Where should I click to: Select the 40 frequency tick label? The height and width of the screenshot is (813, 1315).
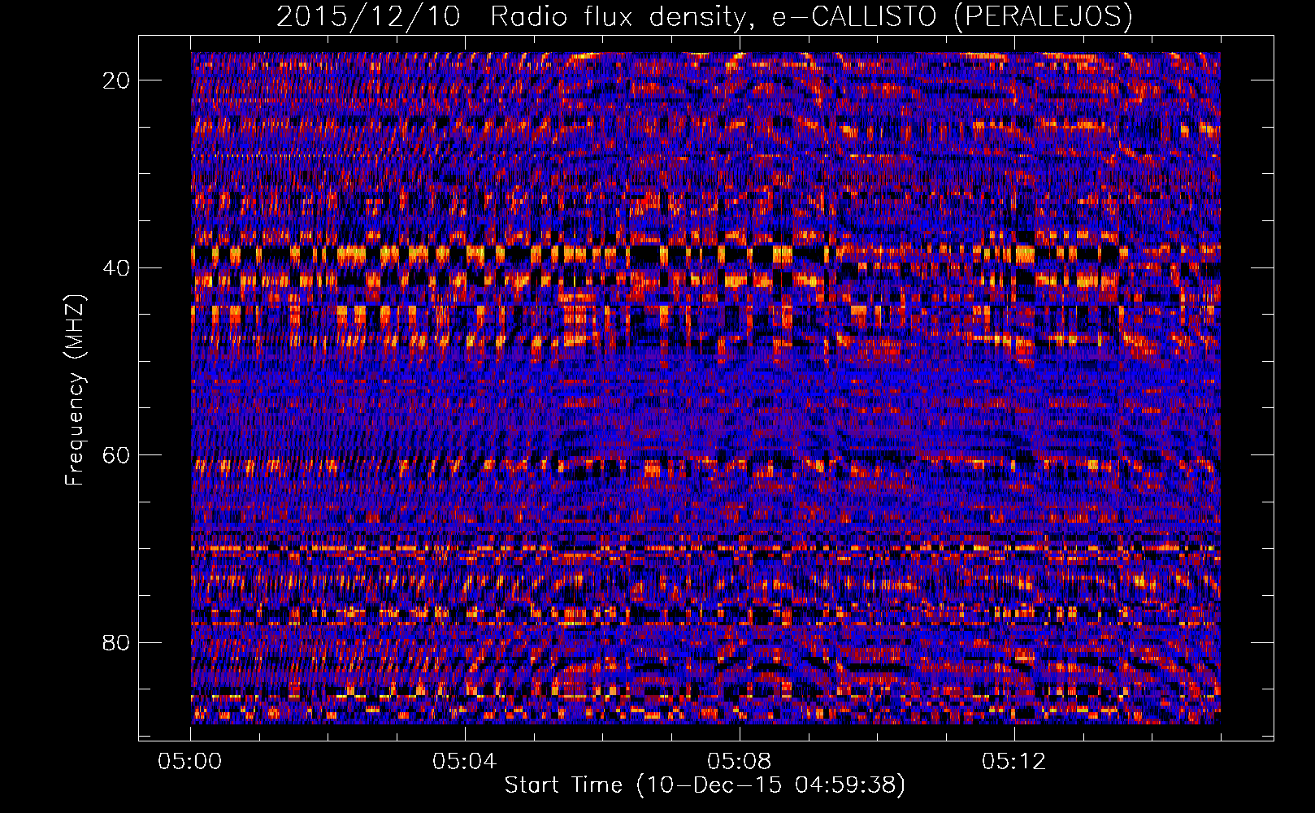pos(117,268)
